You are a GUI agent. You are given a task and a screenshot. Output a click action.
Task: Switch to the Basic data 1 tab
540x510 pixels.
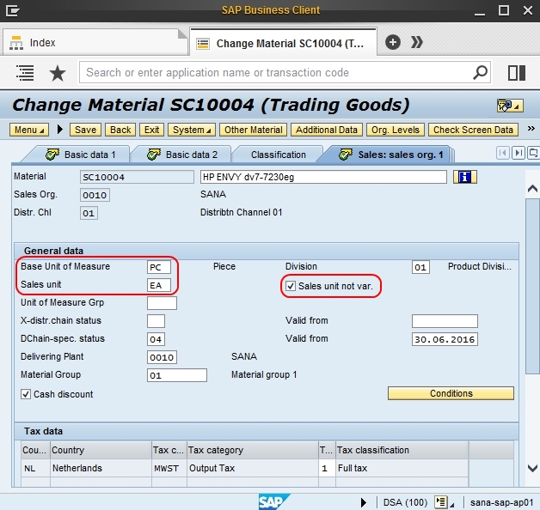pyautogui.click(x=81, y=155)
